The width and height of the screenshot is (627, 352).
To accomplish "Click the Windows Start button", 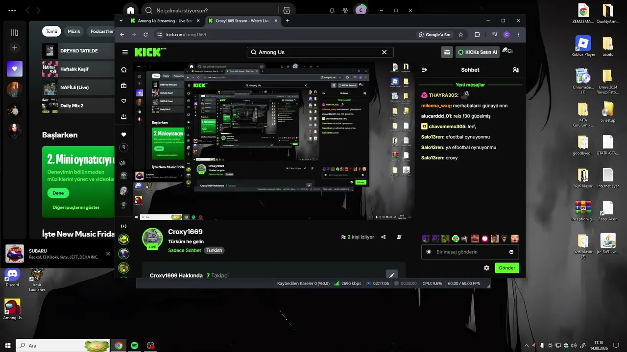I will tap(8, 346).
